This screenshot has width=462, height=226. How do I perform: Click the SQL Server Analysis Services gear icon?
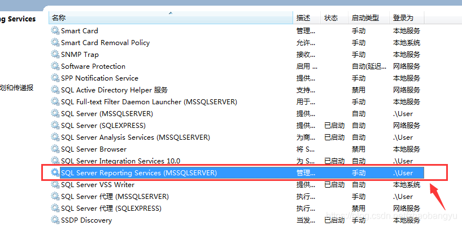55,138
